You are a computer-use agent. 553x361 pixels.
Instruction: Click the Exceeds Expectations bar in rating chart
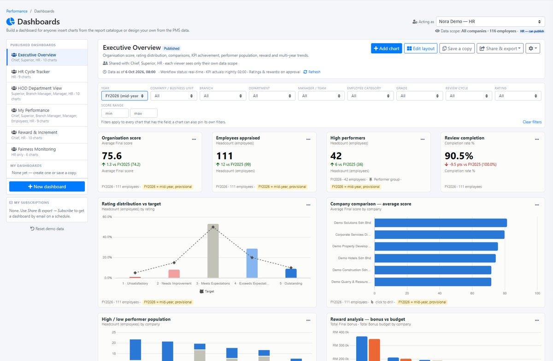pyautogui.click(x=252, y=263)
